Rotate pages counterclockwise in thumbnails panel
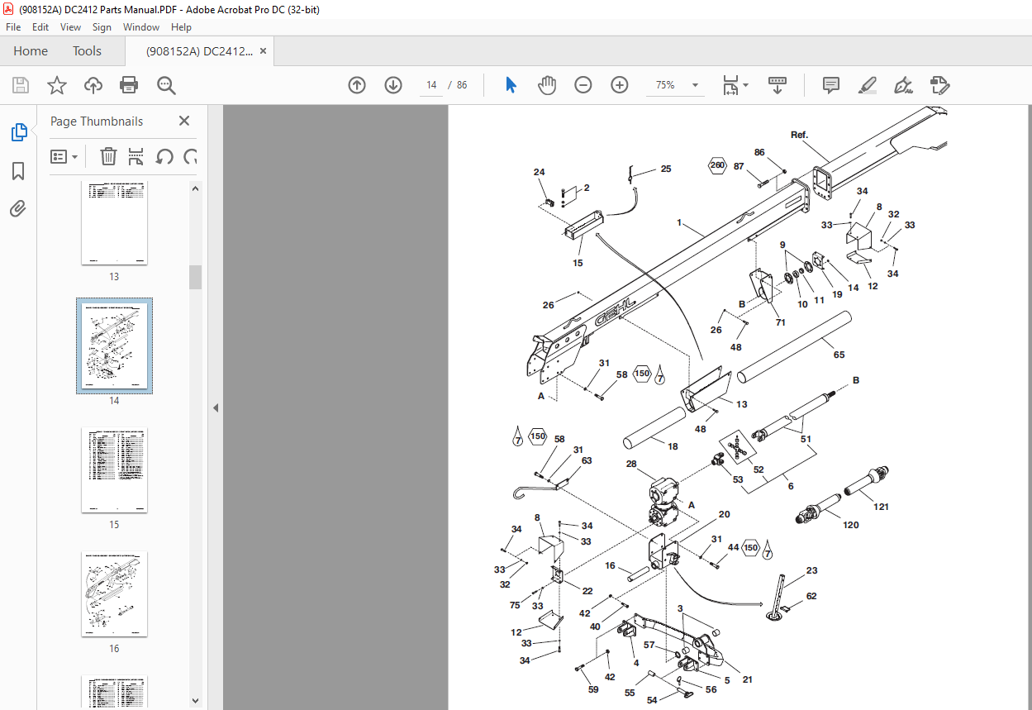 coord(164,156)
